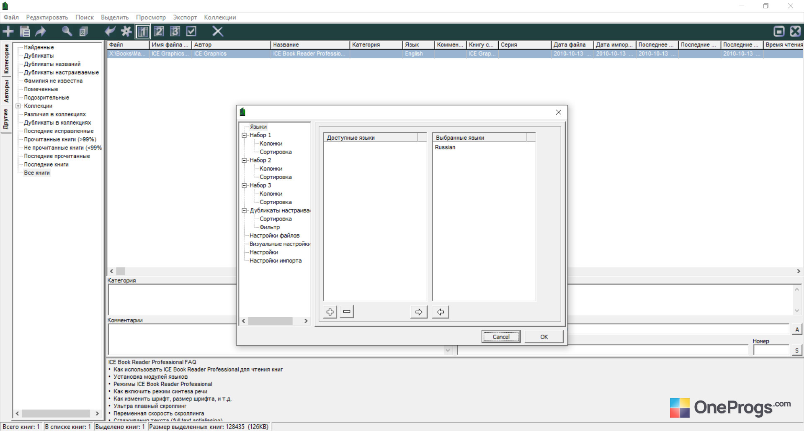Collapse the Набор 3 node in dialog
This screenshot has height=431, width=804.
pos(245,185)
